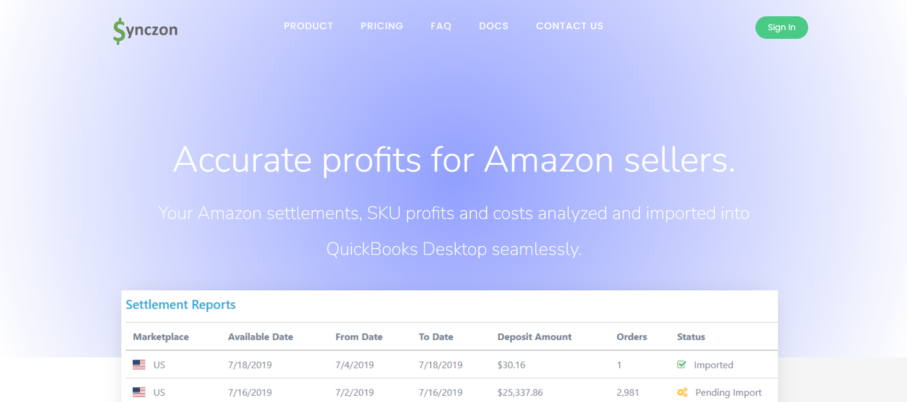Go to the Pricing page

click(x=382, y=26)
